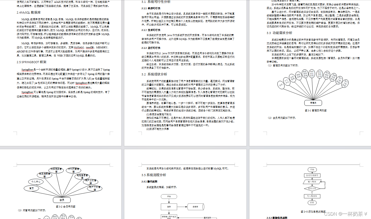371x219 pixels.
Task: Select the '商品信息管理' ellipse in the 会员 diagram
Action: click(x=44, y=175)
